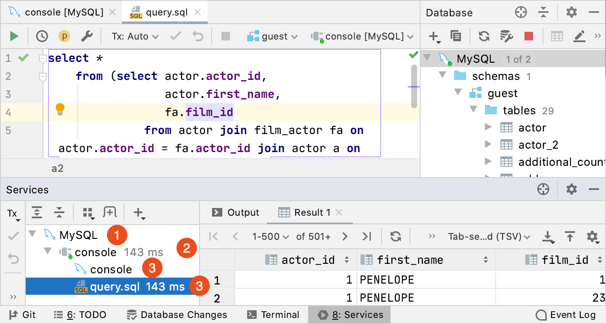Open console [MySQL] session dropdown
Image resolution: width=606 pixels, height=324 pixels.
[362, 37]
